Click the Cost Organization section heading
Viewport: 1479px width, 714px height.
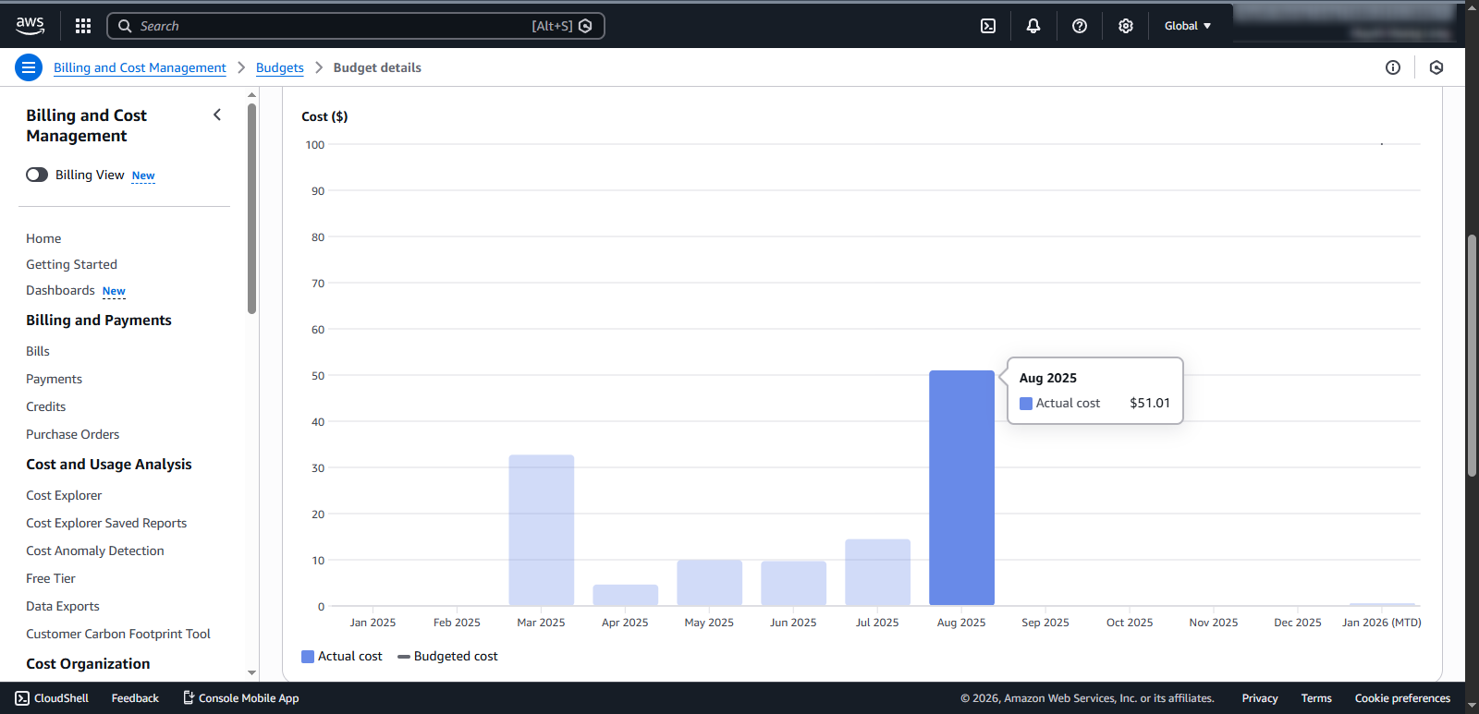(x=88, y=663)
